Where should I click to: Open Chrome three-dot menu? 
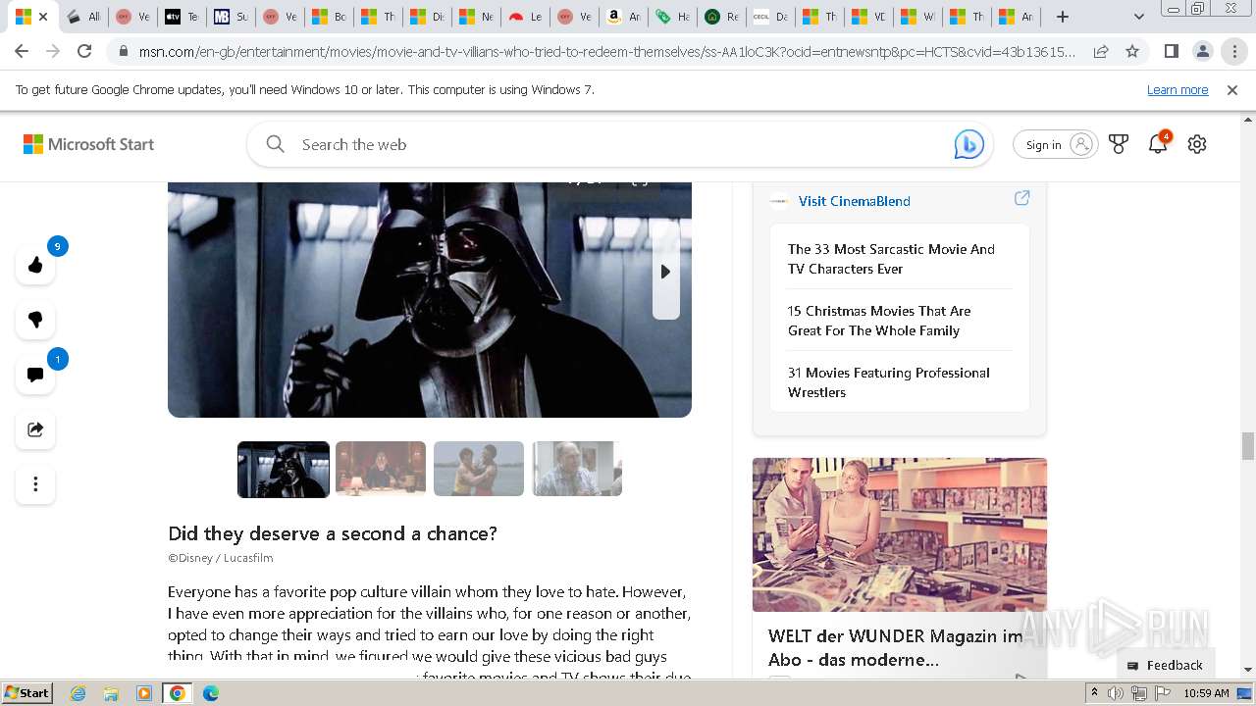pyautogui.click(x=1234, y=51)
